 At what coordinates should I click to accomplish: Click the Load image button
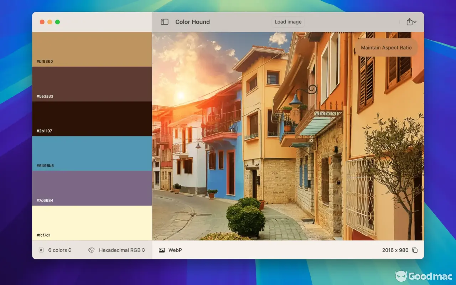(288, 22)
